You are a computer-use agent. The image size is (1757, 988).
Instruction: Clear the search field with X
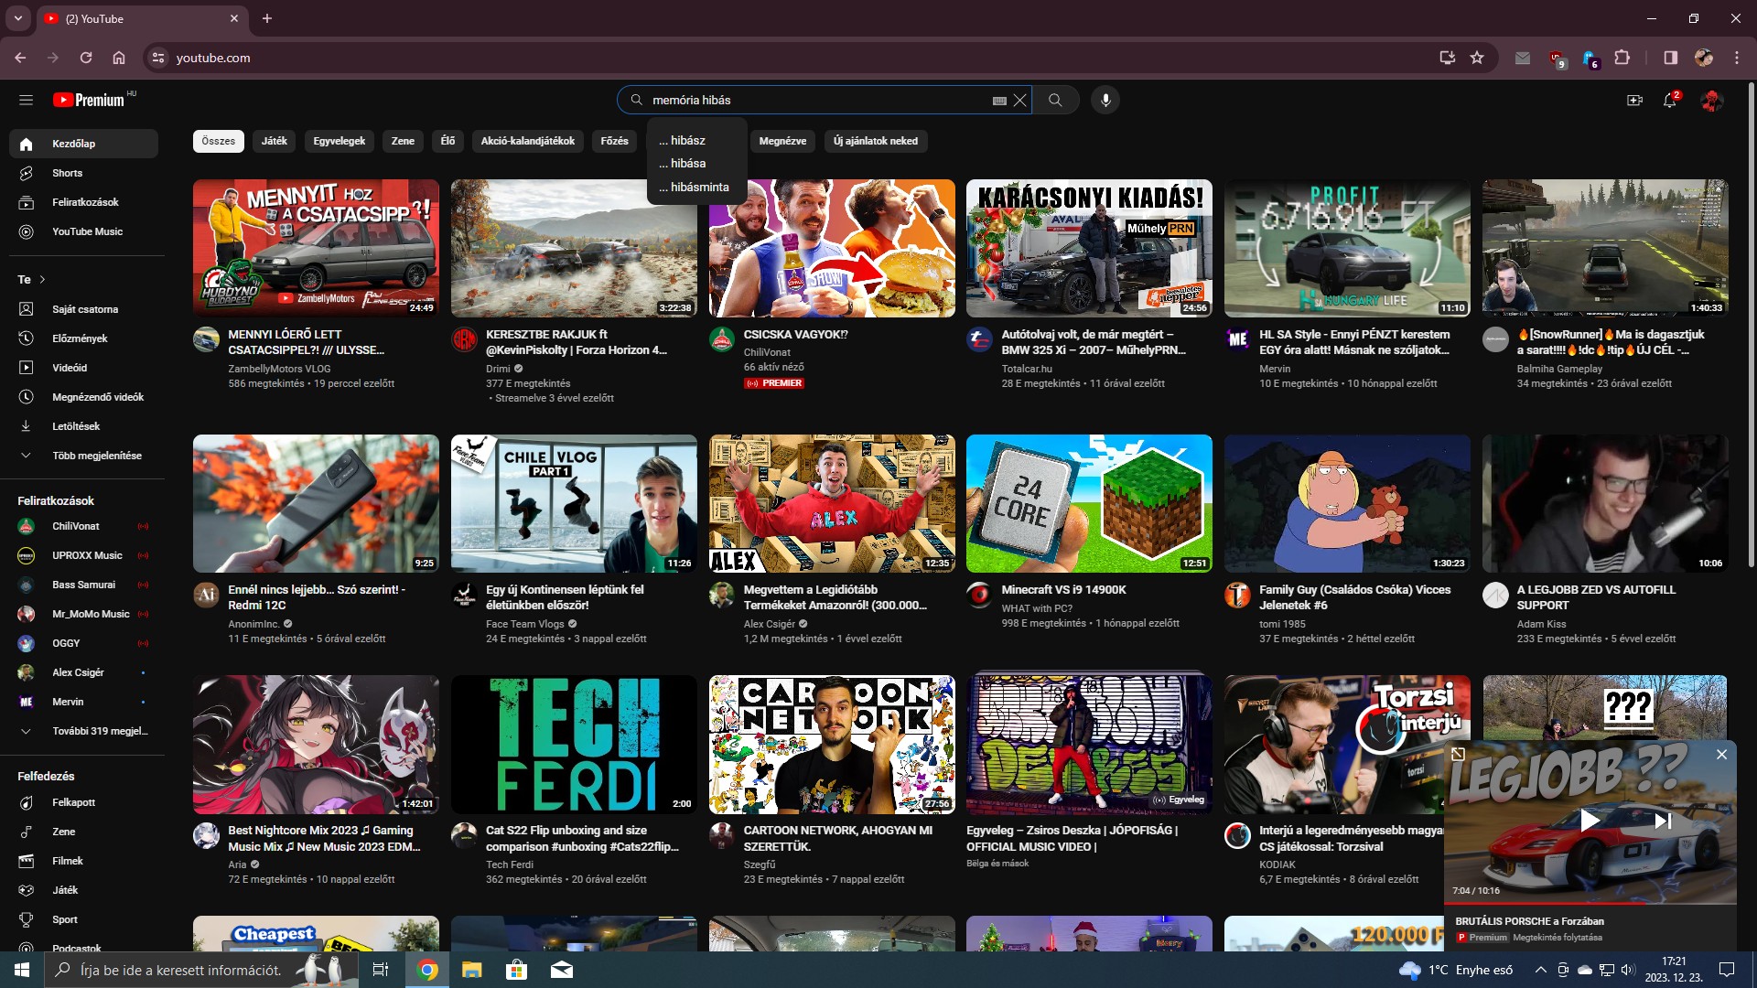pyautogui.click(x=1020, y=100)
